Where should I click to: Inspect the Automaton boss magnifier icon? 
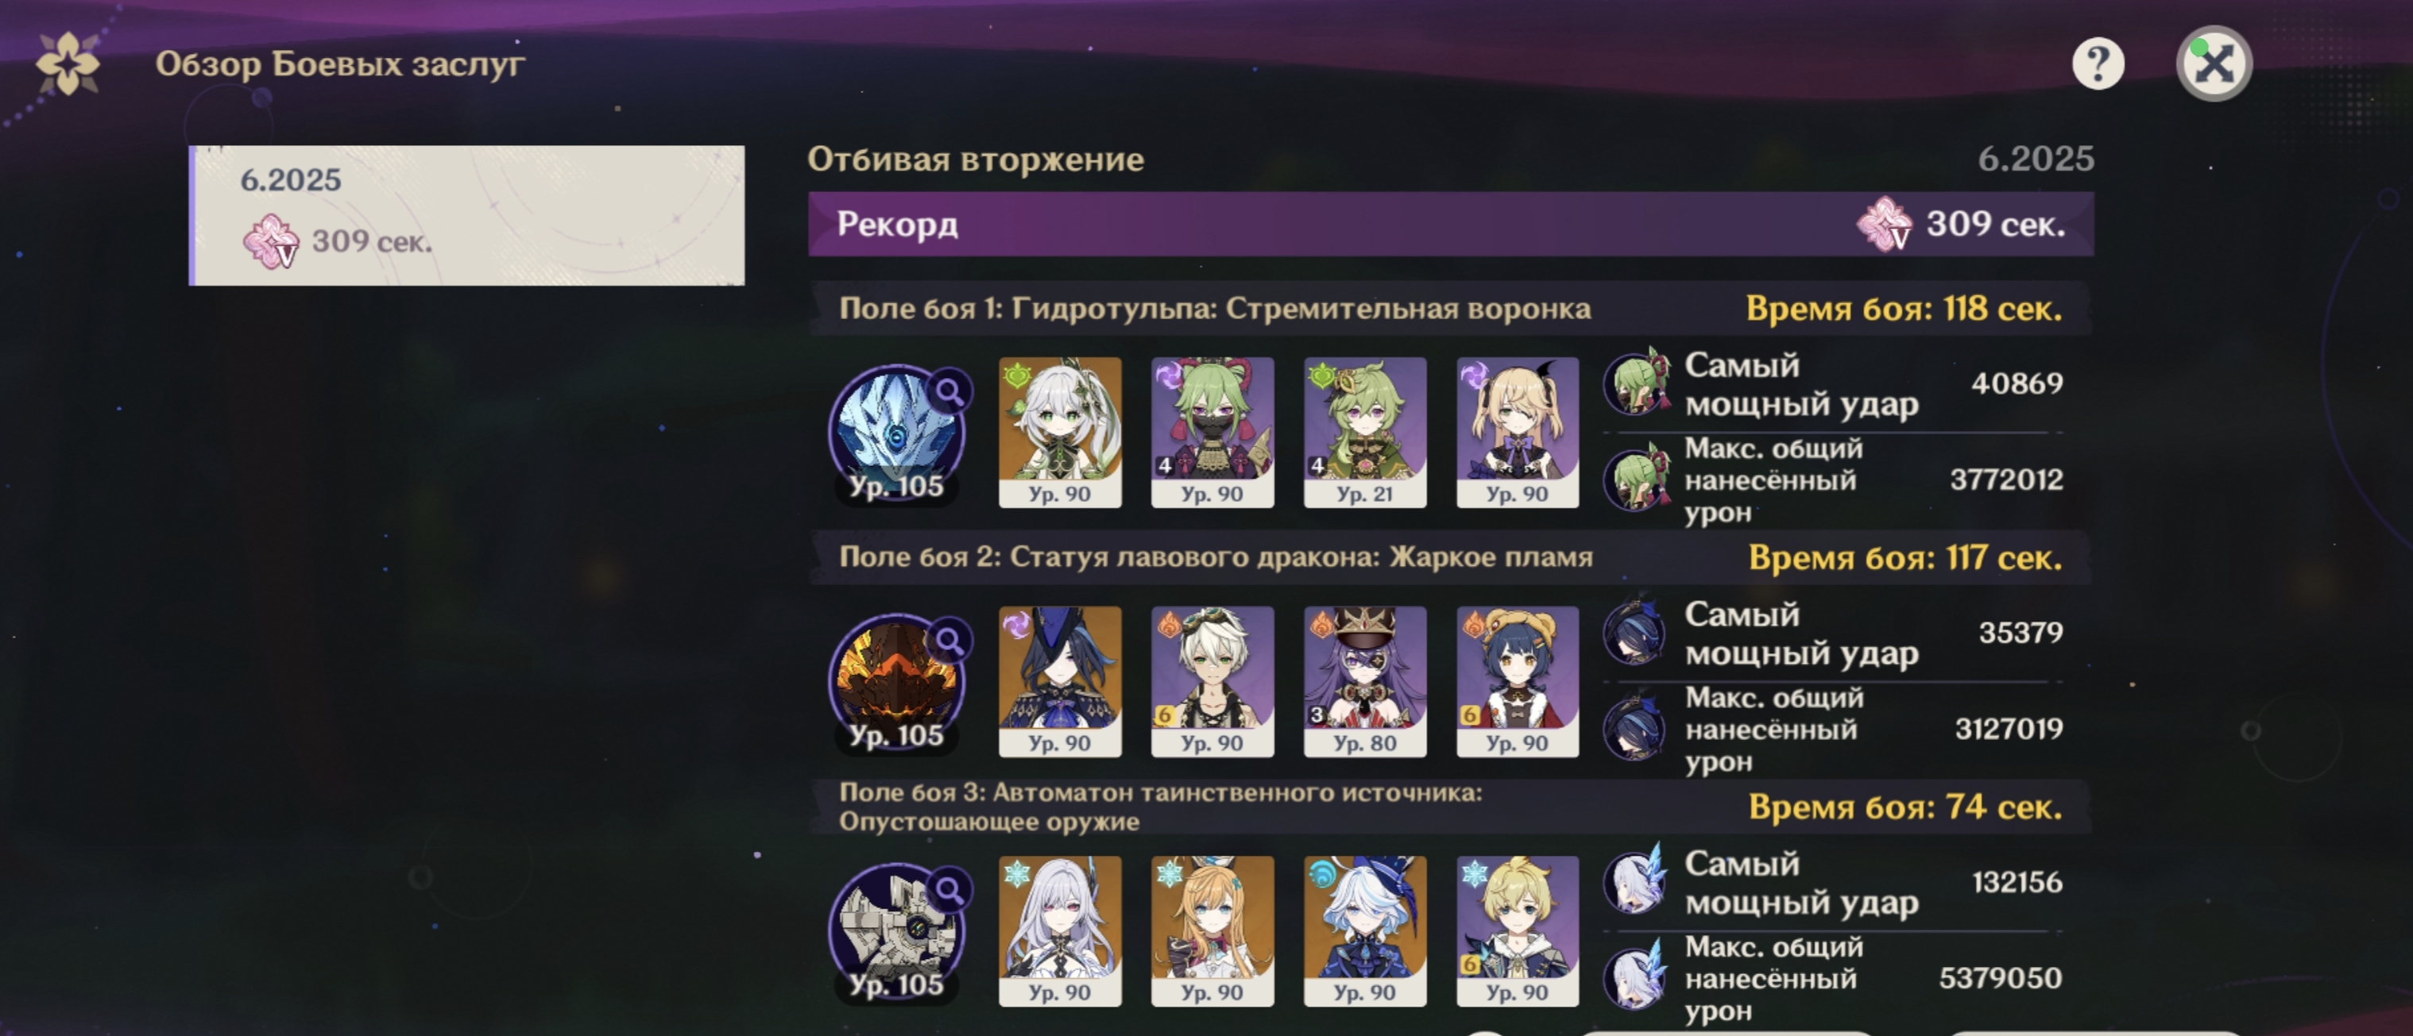[949, 890]
